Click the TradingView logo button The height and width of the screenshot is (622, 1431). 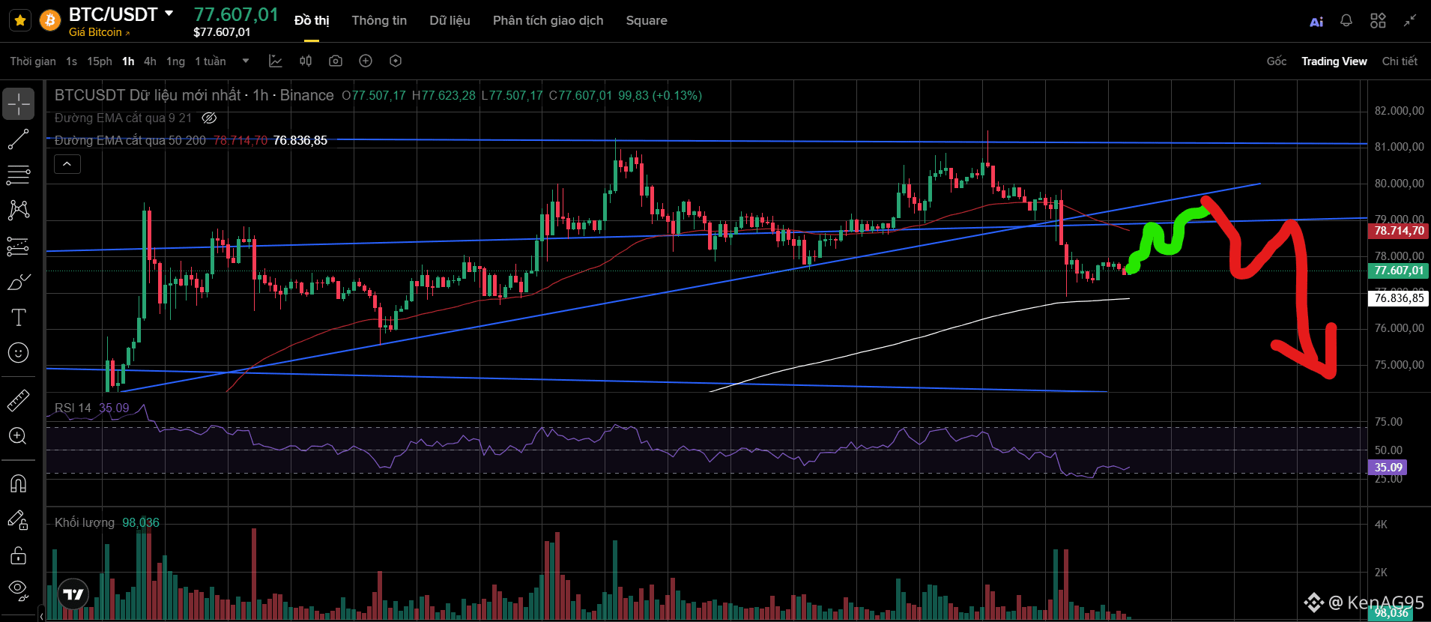(73, 595)
